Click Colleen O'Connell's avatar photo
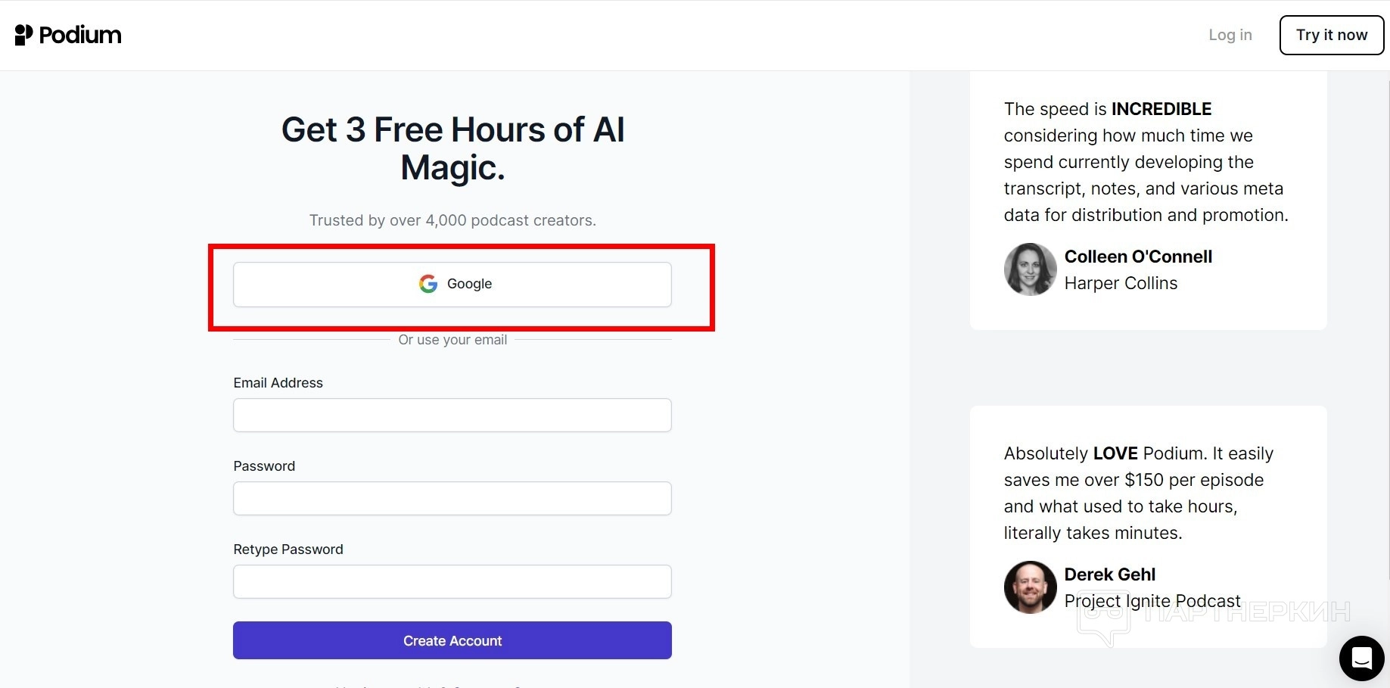The image size is (1390, 688). click(x=1030, y=269)
